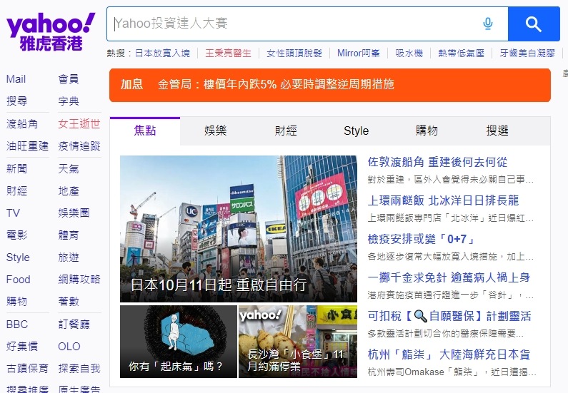Open 電影 in the sidebar
This screenshot has width=568, height=393.
pos(16,235)
